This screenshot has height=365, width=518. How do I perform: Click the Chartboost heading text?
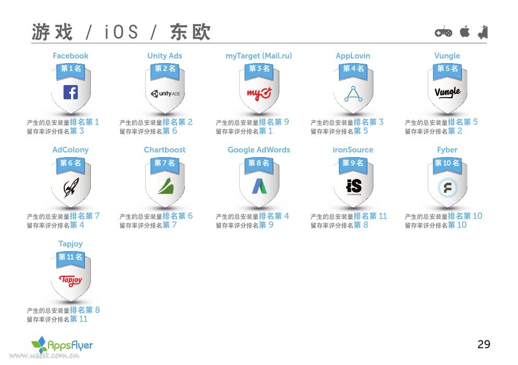[164, 150]
